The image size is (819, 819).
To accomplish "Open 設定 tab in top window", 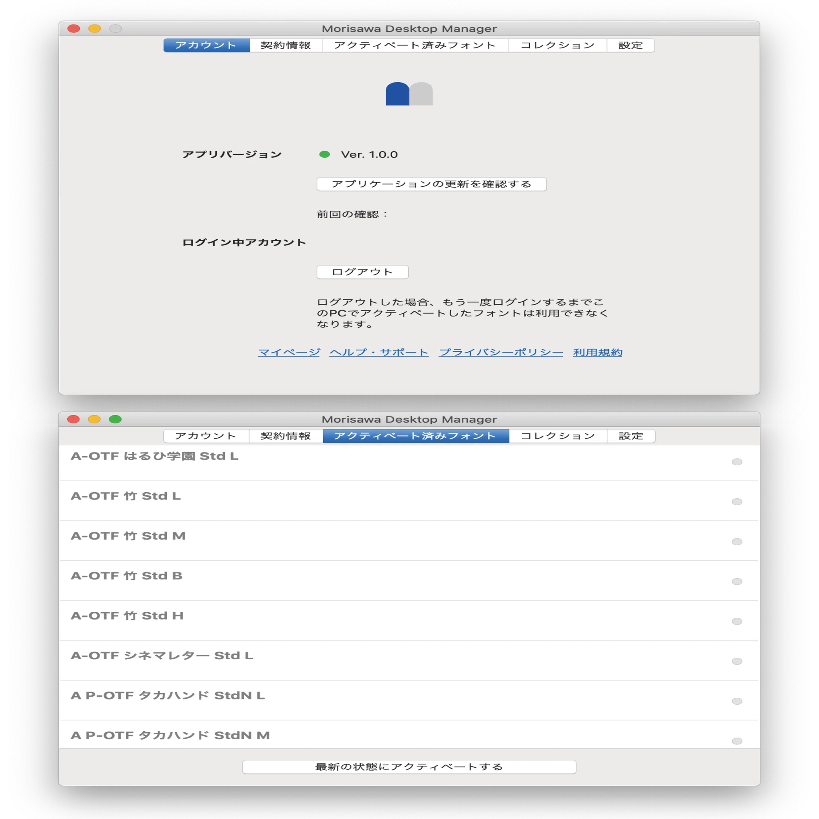I will 631,45.
